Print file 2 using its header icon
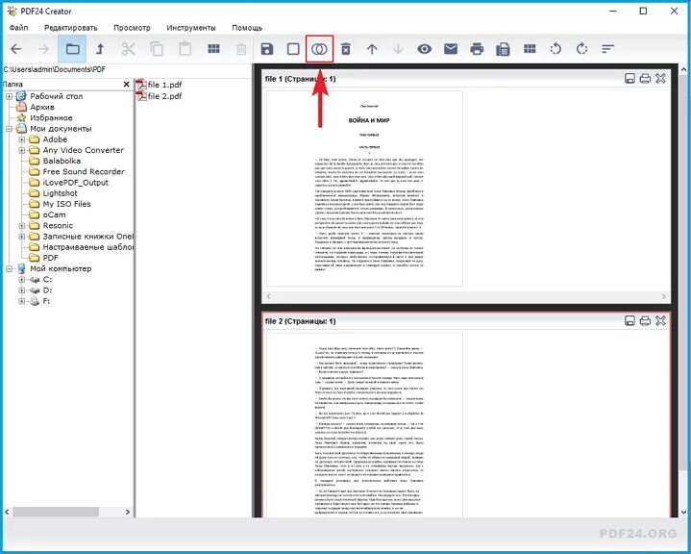The height and width of the screenshot is (554, 691). tap(645, 321)
